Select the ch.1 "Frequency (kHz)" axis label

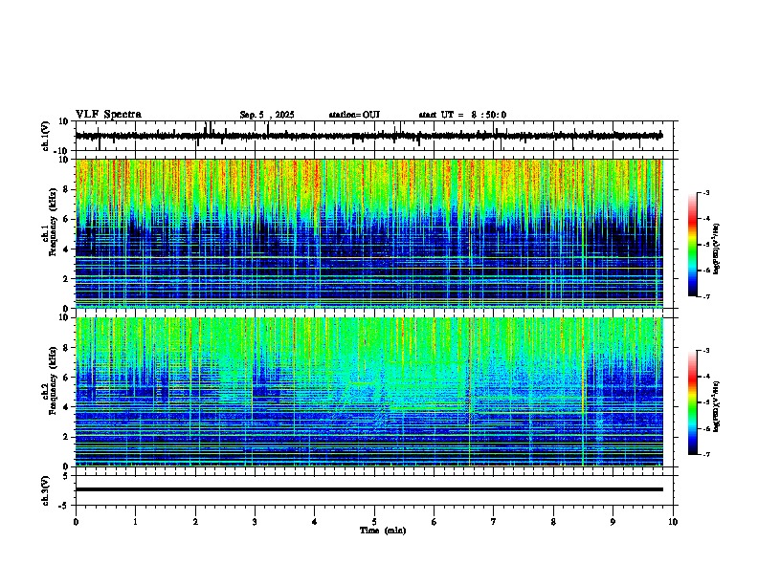[x=53, y=222]
